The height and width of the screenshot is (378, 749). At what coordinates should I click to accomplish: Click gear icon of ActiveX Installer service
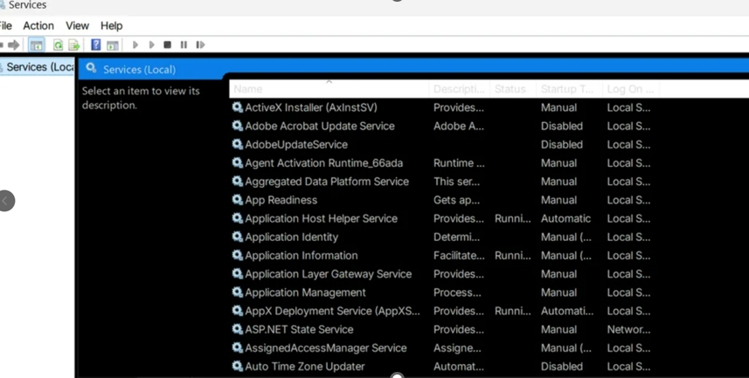tap(238, 107)
